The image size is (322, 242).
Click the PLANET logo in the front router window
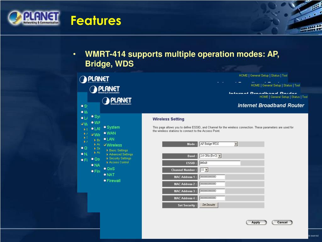[x=117, y=101]
